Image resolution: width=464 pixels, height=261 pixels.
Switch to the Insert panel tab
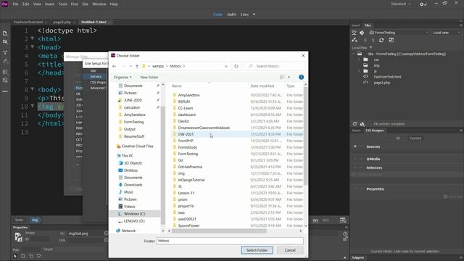coord(356,25)
